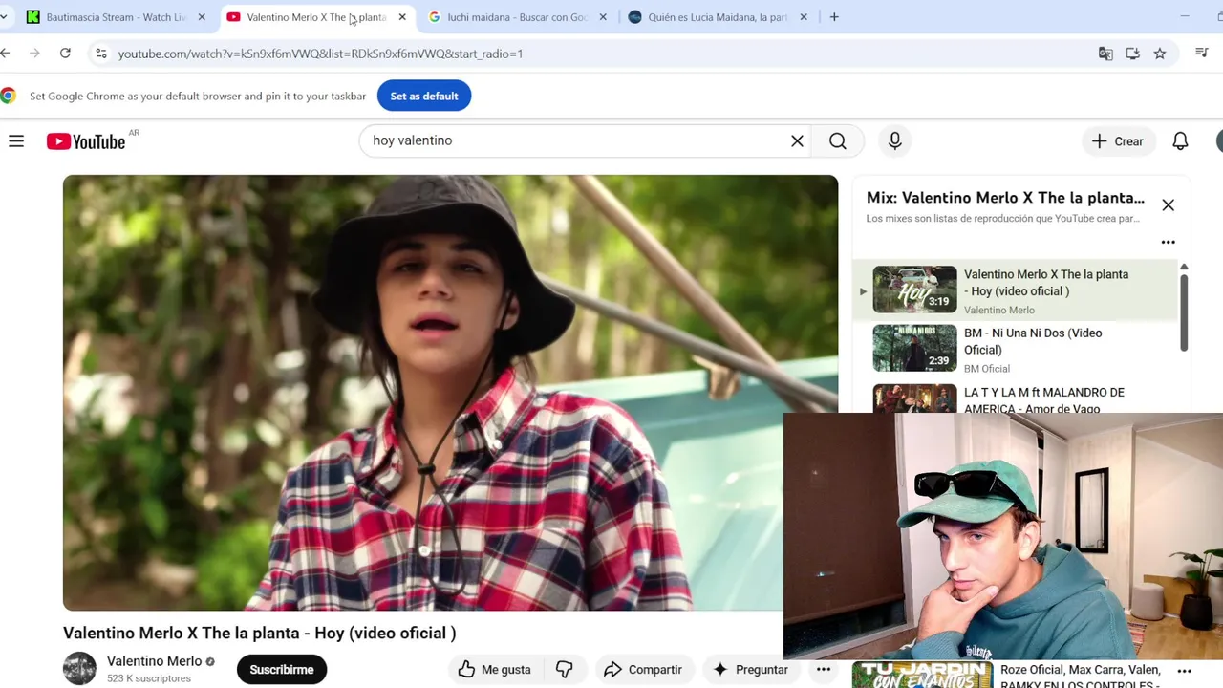
Task: Click thumbs-down dislike icon
Action: pyautogui.click(x=565, y=670)
